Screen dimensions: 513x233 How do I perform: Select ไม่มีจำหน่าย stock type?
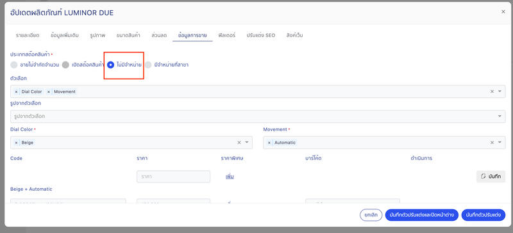(x=110, y=65)
